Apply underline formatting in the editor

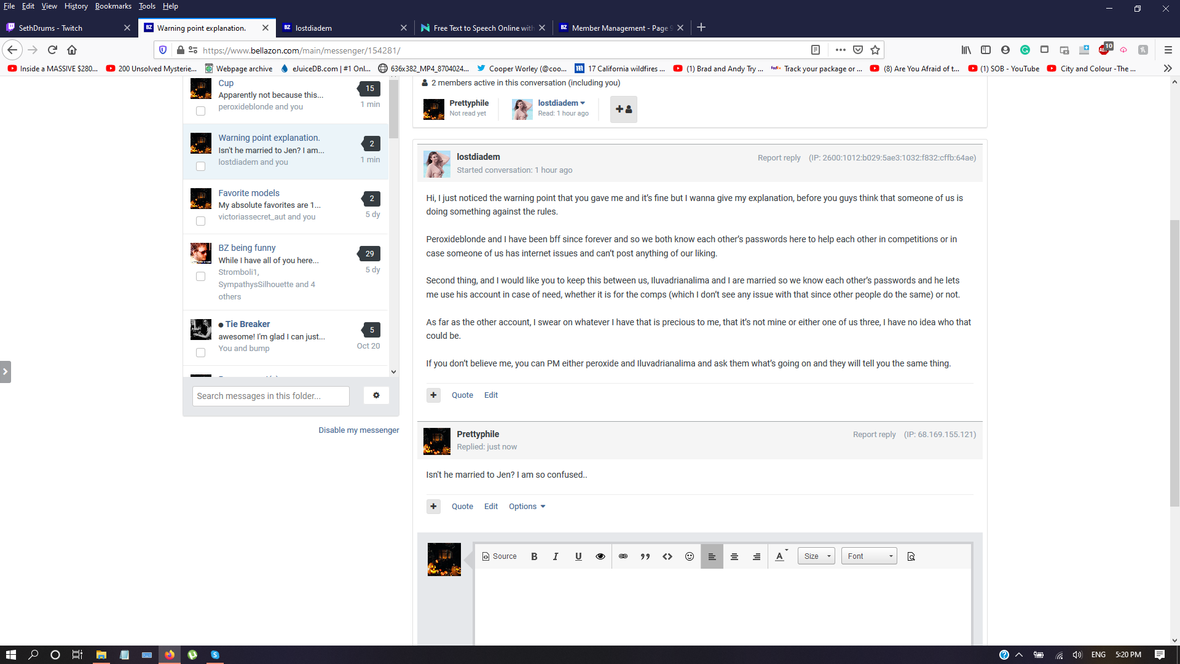click(578, 556)
